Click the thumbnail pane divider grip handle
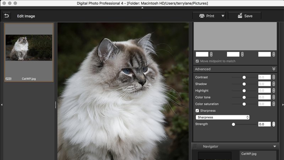The height and width of the screenshot is (160, 284). 56,105
